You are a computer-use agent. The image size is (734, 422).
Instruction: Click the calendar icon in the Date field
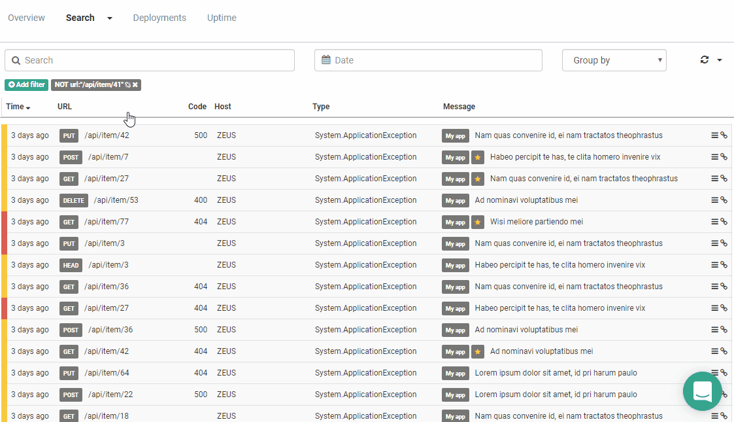click(325, 60)
